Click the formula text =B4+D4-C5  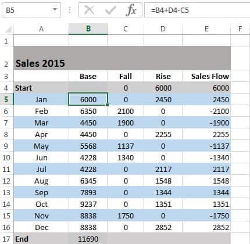click(170, 10)
